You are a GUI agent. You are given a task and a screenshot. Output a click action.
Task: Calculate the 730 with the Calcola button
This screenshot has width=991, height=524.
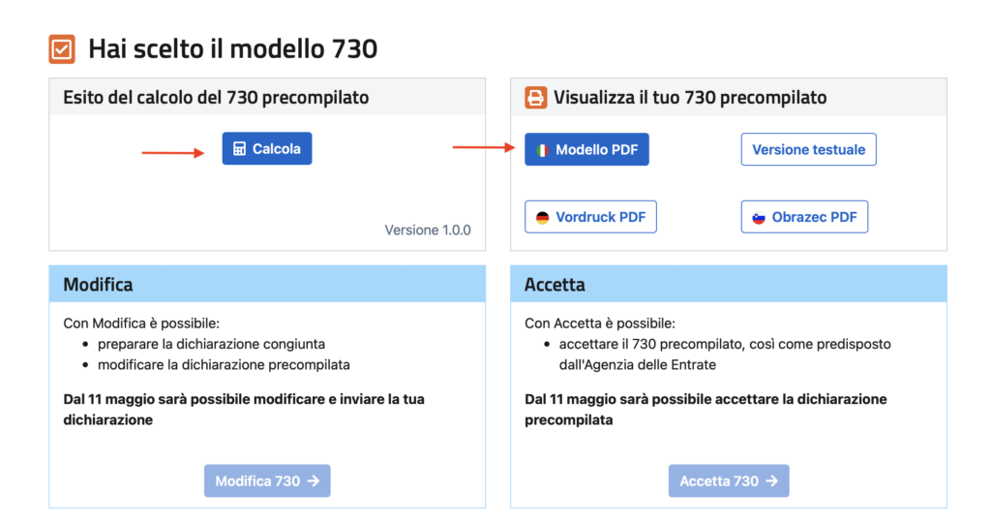pos(267,149)
